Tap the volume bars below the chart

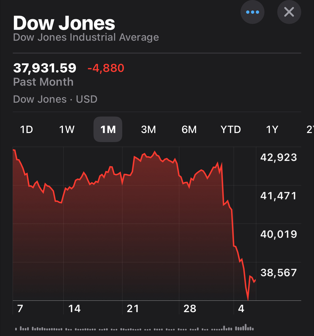click(134, 328)
